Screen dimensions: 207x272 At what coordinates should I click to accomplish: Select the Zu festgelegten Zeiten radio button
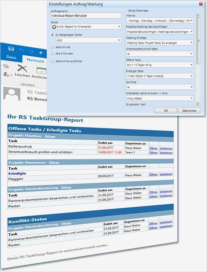(52, 35)
